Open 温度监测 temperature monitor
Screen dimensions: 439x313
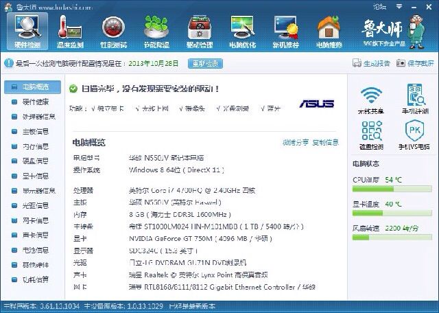tap(70, 32)
